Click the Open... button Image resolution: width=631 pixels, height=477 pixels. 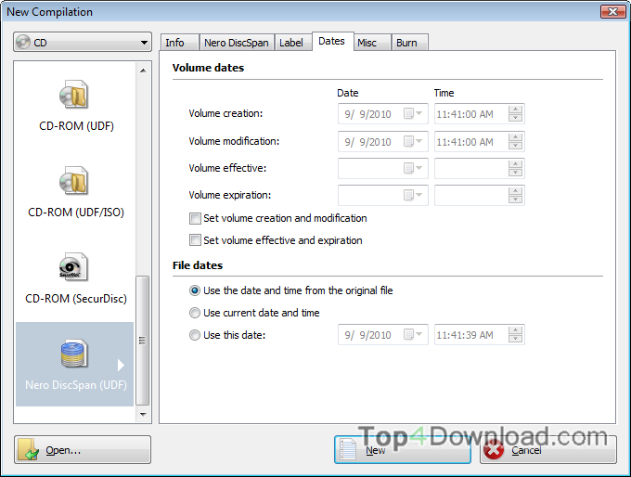tap(83, 450)
